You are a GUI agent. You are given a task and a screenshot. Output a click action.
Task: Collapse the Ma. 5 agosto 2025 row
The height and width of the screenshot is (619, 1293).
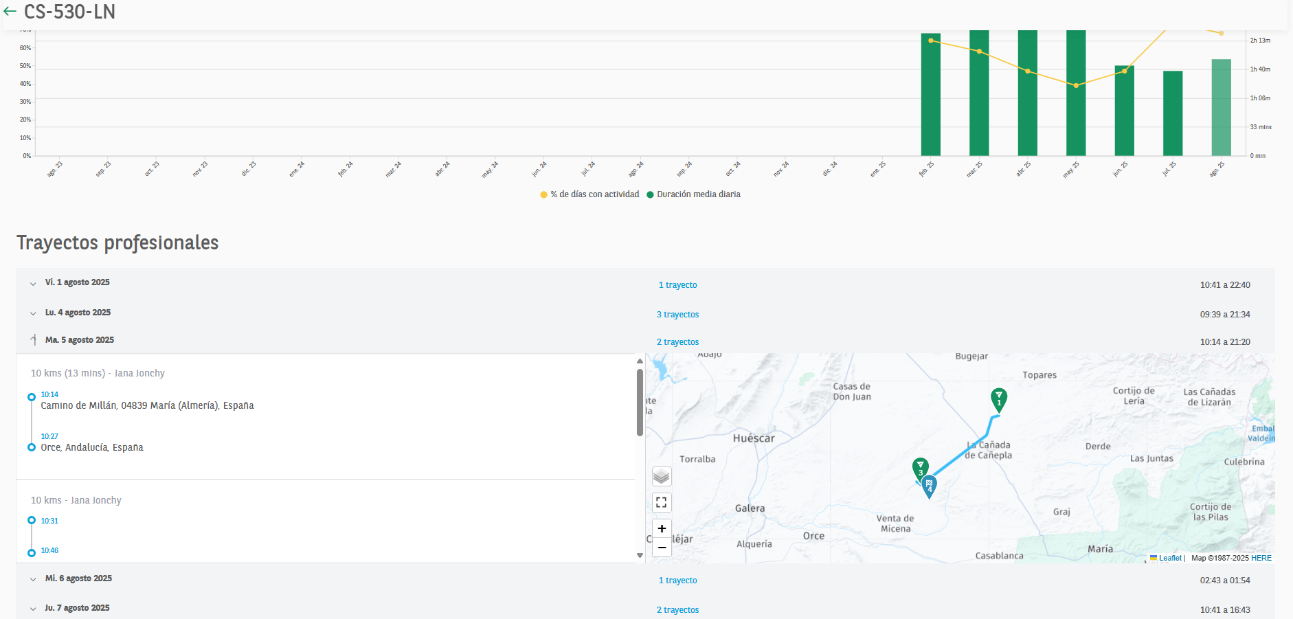(33, 339)
